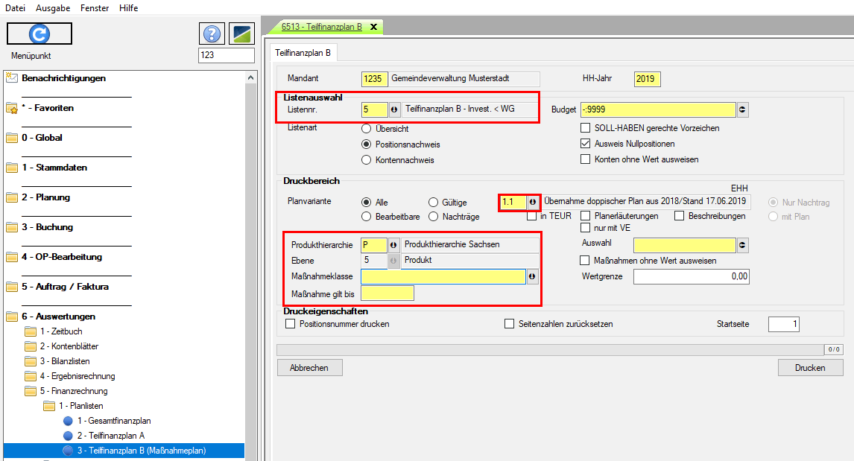Click the info button beside Planvariante 1.1

tap(532, 202)
